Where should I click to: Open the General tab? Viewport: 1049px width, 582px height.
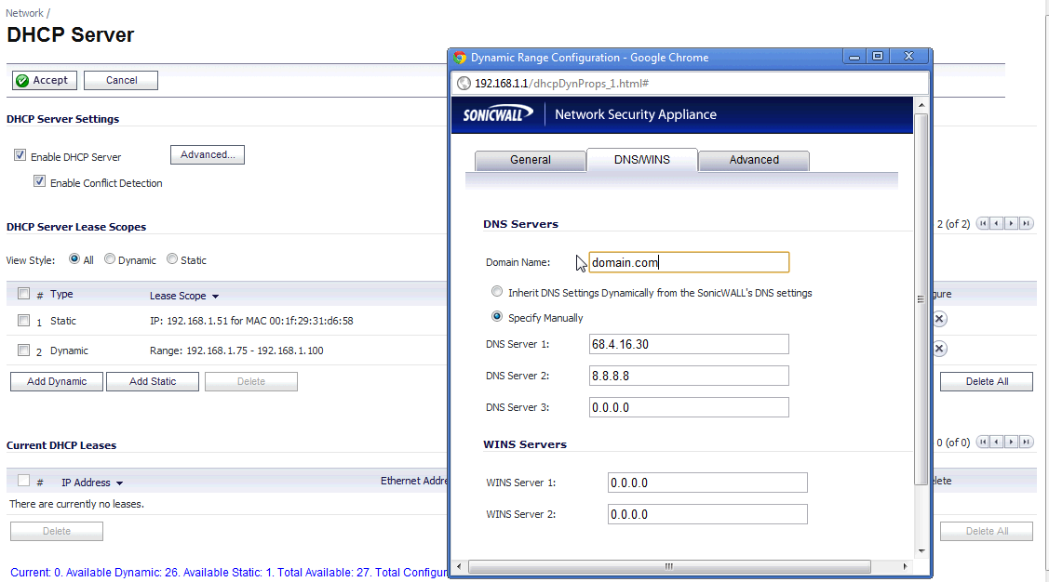click(530, 160)
